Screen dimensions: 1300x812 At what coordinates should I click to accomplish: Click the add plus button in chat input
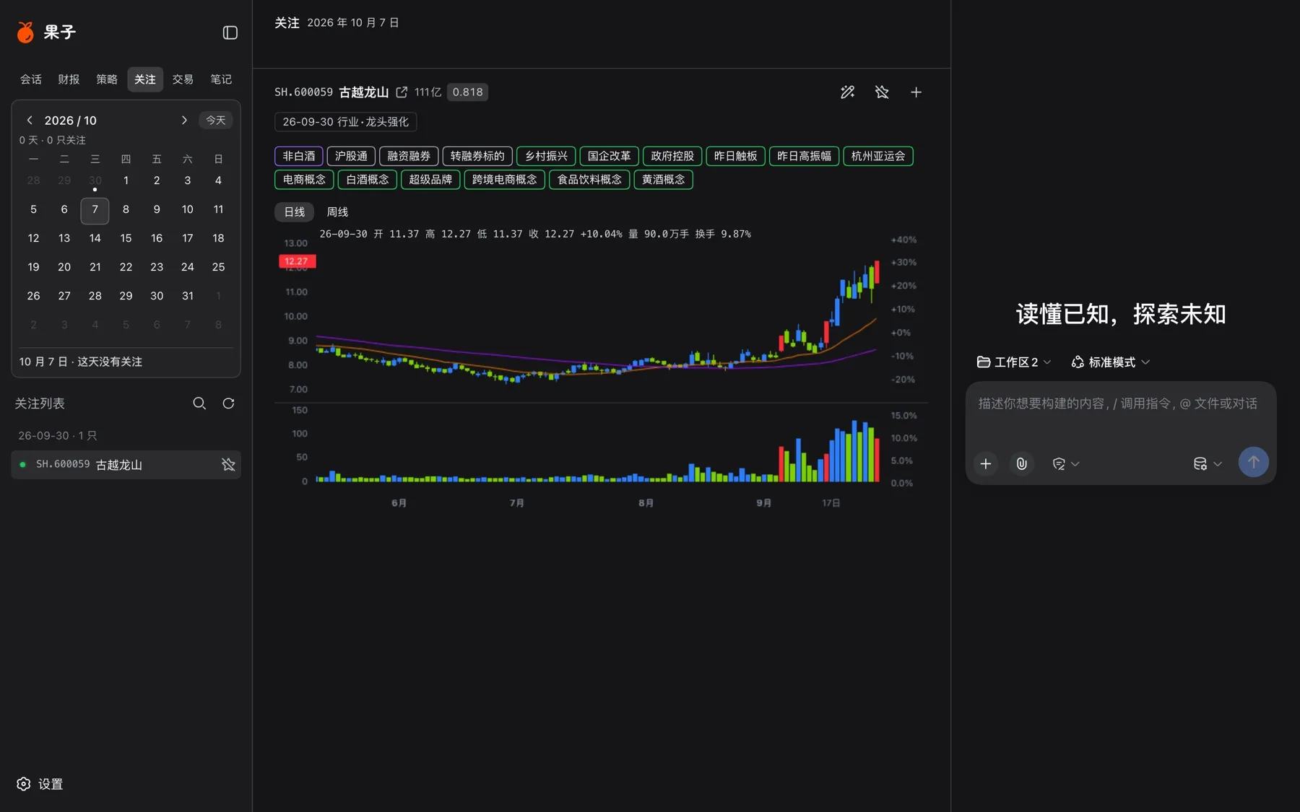[985, 464]
